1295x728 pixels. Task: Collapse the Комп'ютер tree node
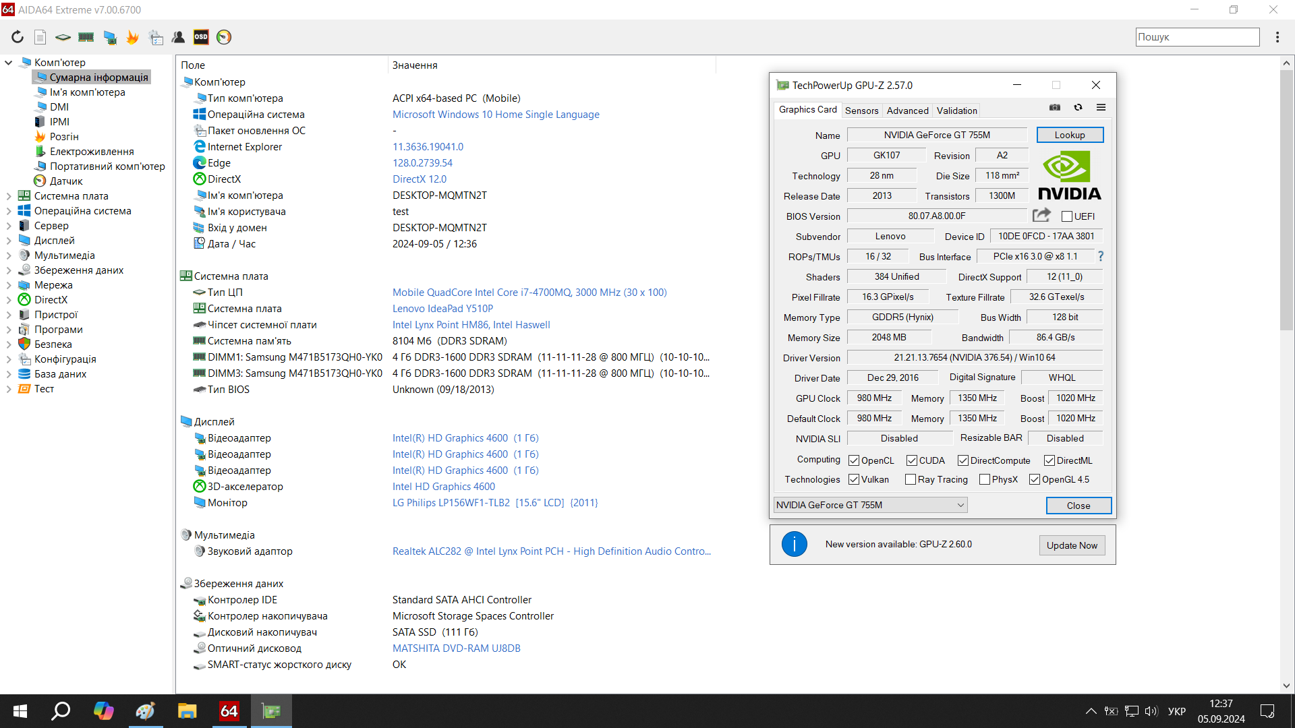[9, 63]
